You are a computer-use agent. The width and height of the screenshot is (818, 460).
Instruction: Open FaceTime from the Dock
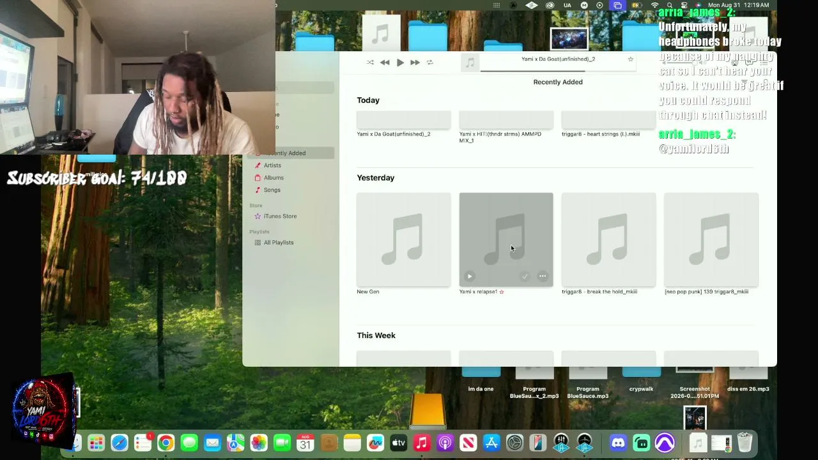(282, 443)
